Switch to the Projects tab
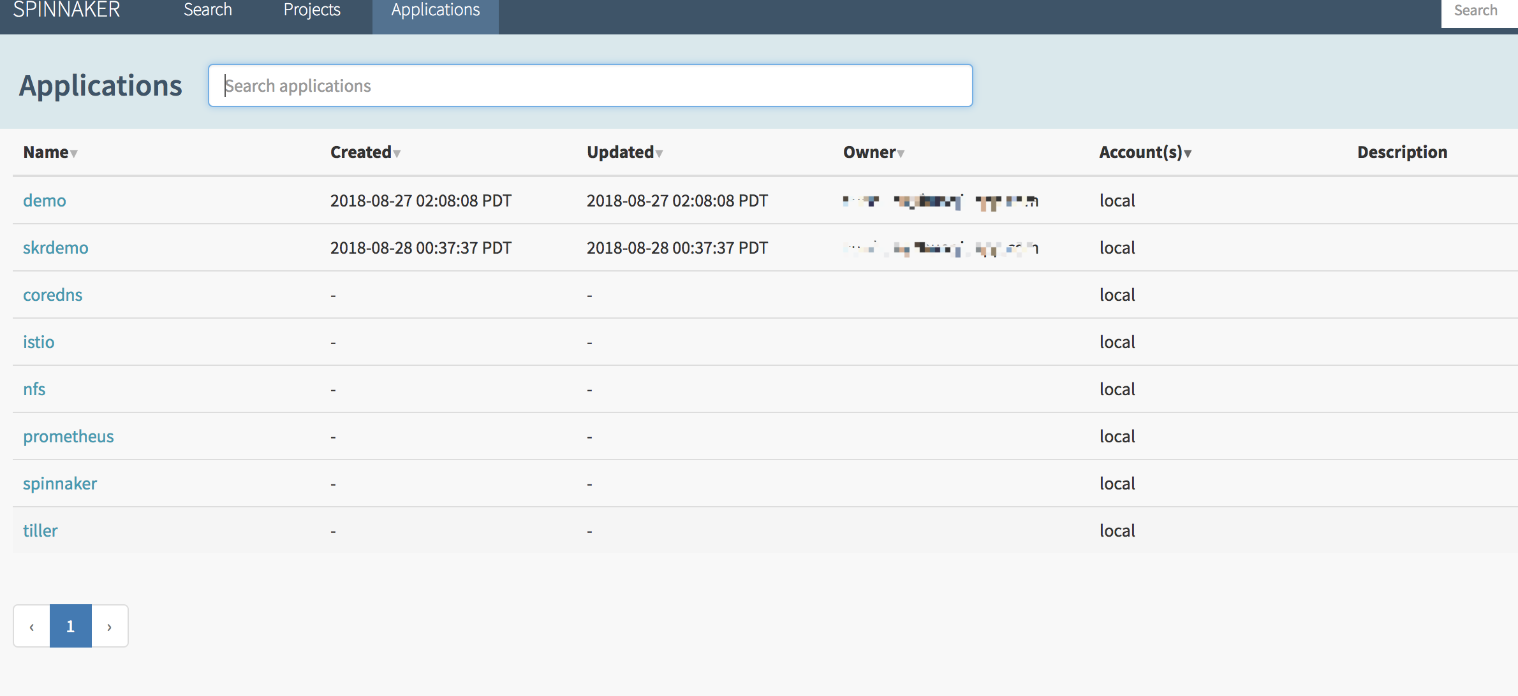 [x=312, y=10]
